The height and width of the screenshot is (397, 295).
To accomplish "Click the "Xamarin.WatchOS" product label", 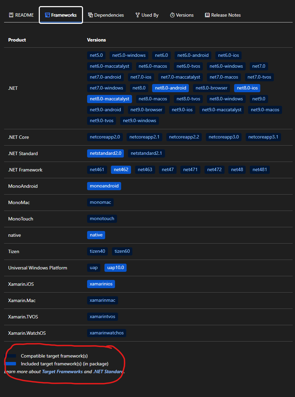I will 27,333.
